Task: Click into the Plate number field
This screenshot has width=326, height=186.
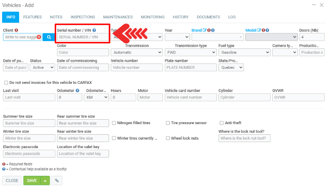Action: 190,68
